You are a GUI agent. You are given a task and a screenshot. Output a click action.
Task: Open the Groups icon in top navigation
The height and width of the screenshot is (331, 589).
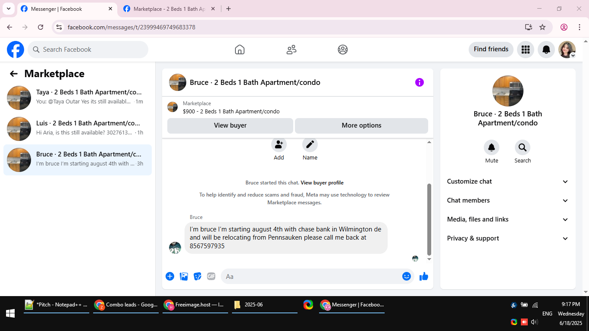click(x=343, y=50)
